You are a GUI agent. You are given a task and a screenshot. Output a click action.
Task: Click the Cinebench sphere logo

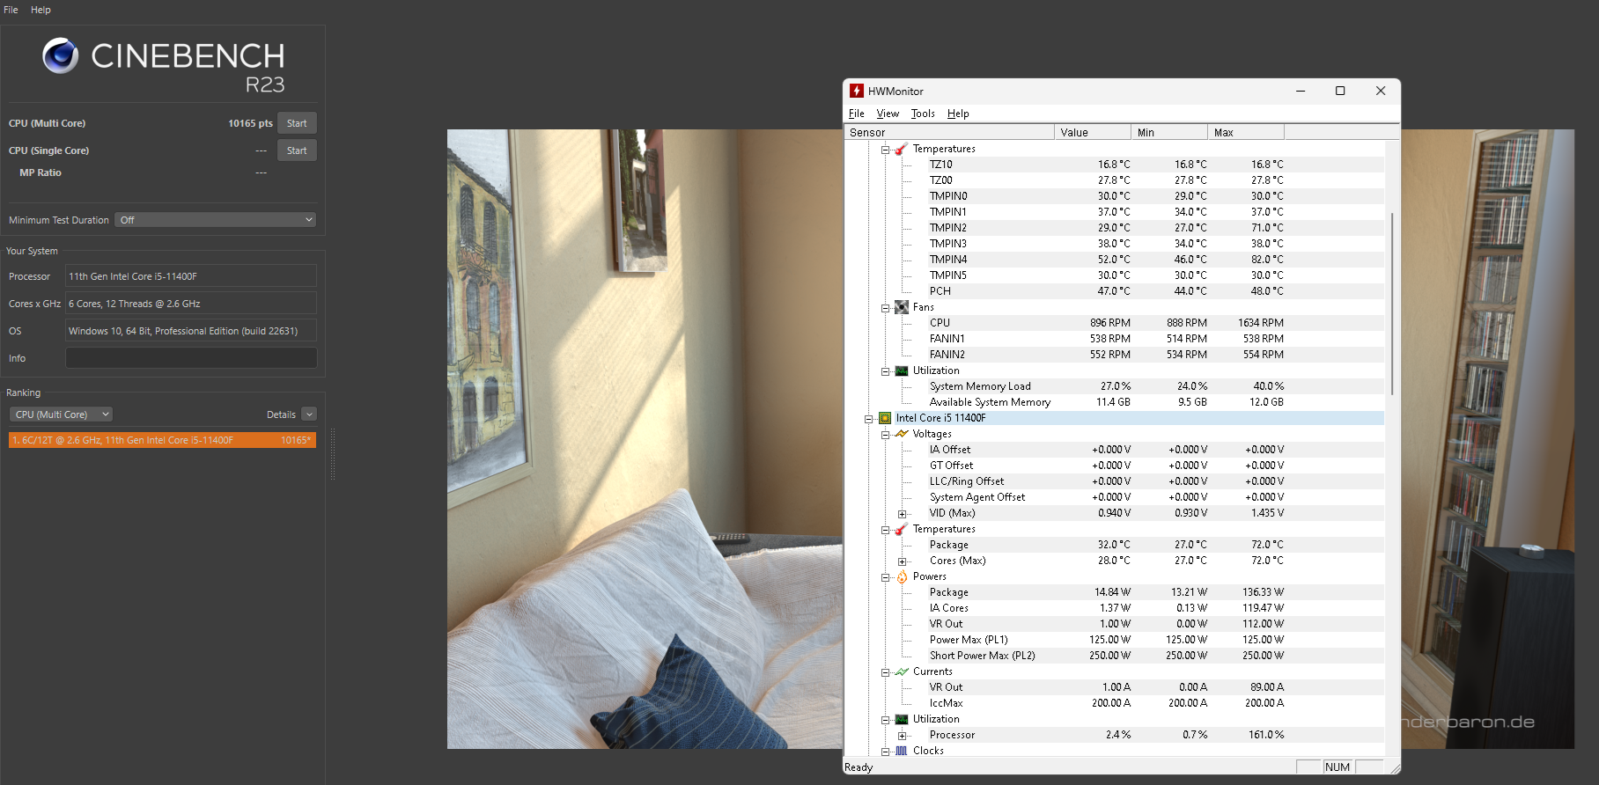(61, 56)
